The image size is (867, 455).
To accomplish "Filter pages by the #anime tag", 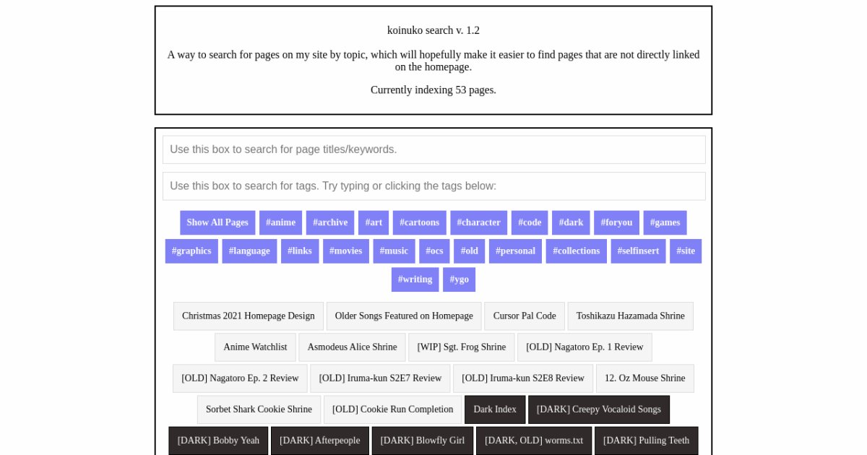I will 280,222.
